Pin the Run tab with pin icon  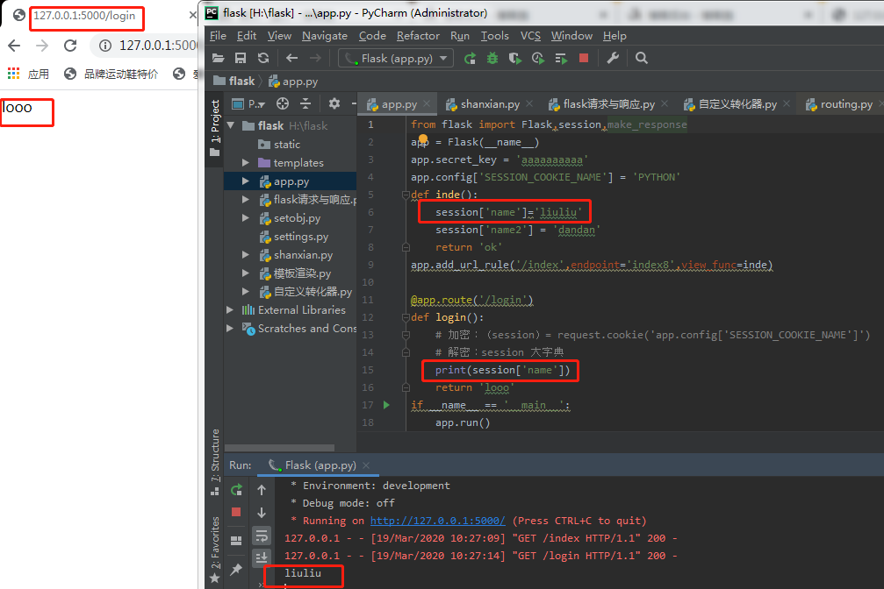(236, 570)
